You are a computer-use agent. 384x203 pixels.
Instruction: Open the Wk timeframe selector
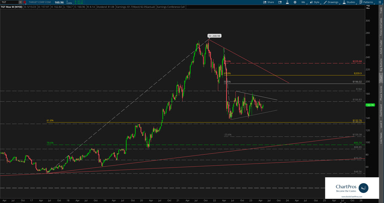pos(303,2)
